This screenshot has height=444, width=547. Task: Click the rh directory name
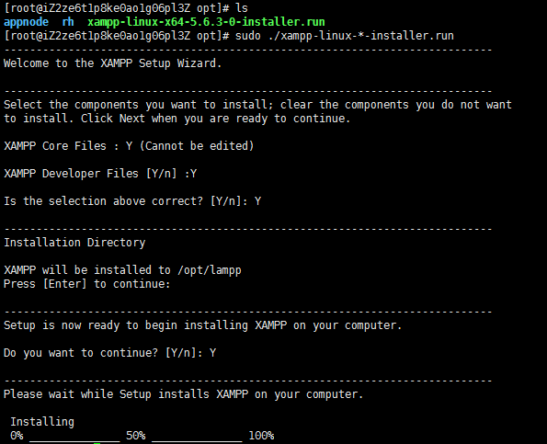point(68,22)
